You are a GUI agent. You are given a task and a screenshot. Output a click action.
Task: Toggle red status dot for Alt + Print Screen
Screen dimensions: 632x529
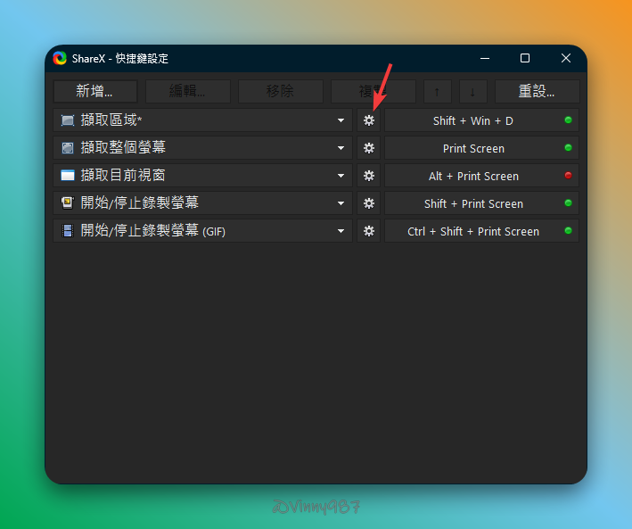(568, 176)
